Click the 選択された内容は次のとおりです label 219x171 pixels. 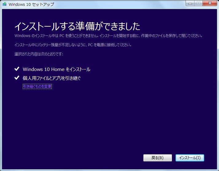(39, 54)
